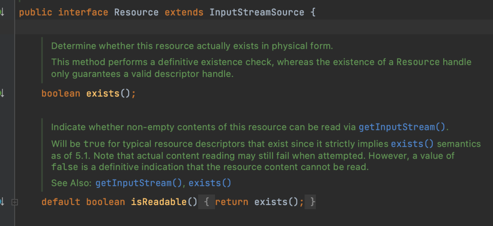The image size is (493, 226).
Task: Click the 'public' keyword in the declaration
Action: click(x=36, y=13)
